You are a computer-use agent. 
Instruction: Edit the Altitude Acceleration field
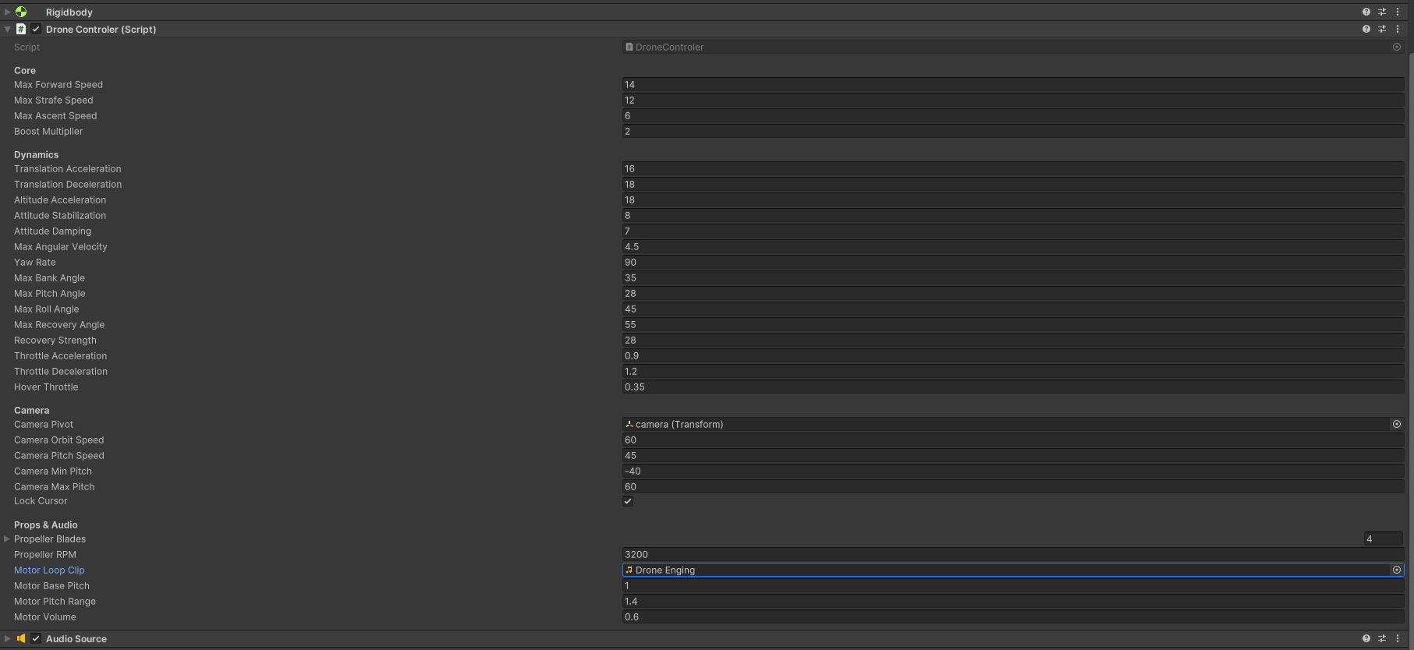pyautogui.click(x=1013, y=200)
